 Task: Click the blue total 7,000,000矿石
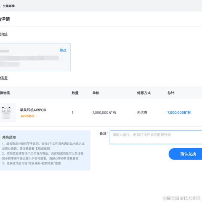click(x=179, y=112)
